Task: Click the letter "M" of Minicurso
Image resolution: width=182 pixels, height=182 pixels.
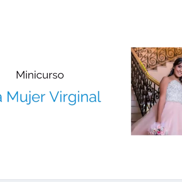Action: 21,75
